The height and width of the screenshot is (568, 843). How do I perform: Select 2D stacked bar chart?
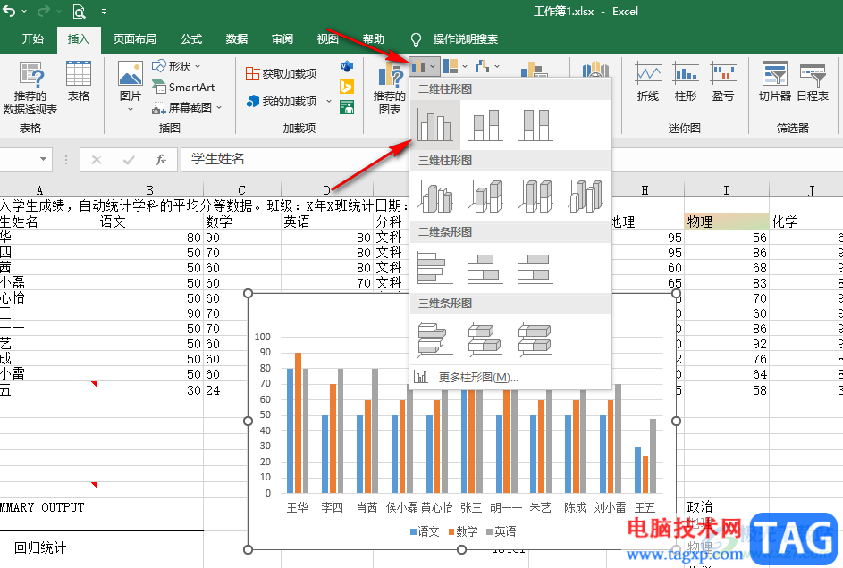485,267
